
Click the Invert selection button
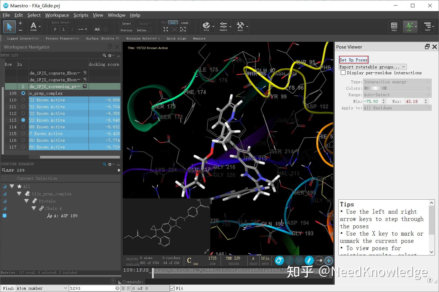point(126,23)
